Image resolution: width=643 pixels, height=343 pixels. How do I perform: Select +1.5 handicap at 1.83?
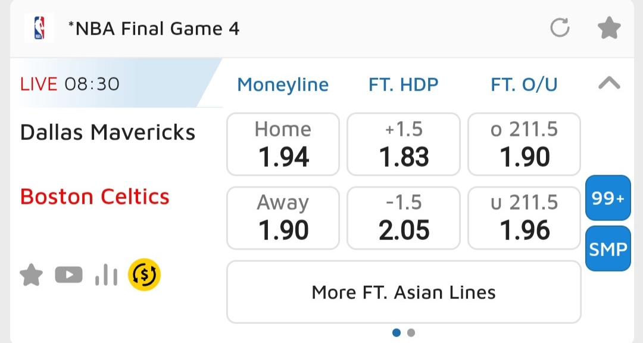tap(404, 145)
